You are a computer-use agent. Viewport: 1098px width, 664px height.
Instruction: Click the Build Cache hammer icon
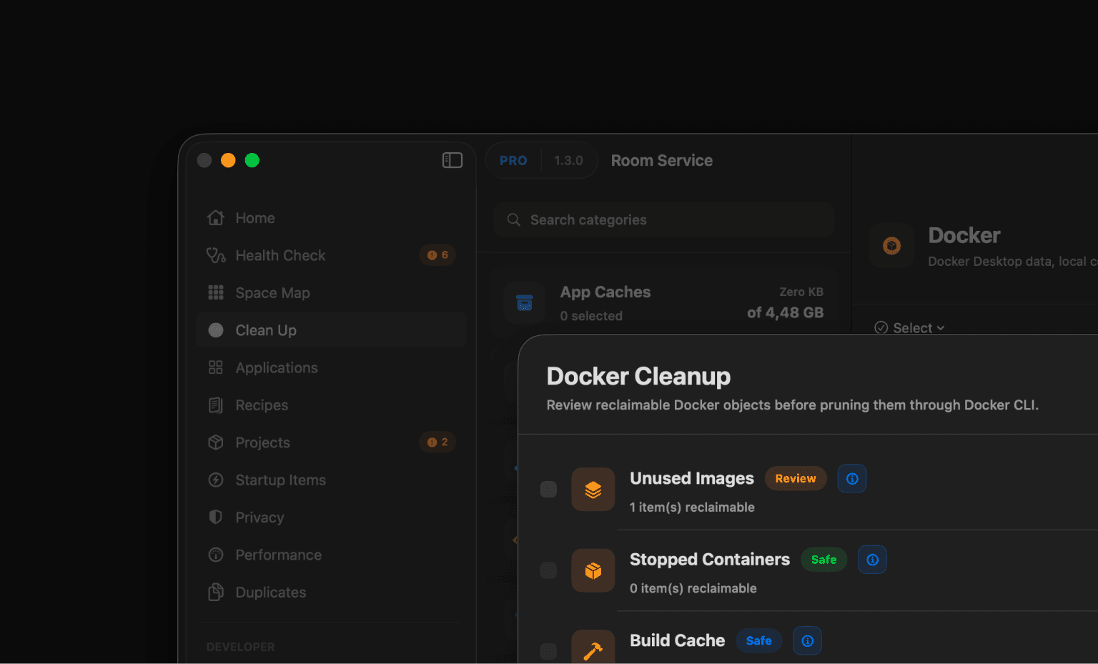click(x=593, y=648)
